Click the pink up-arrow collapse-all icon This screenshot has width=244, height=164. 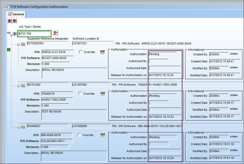tap(15, 21)
